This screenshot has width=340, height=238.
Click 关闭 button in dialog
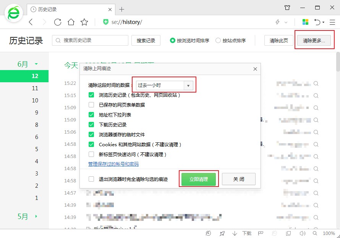click(239, 179)
